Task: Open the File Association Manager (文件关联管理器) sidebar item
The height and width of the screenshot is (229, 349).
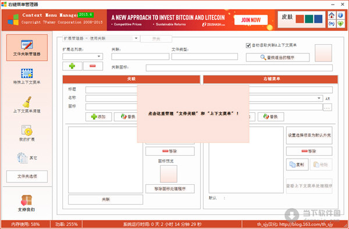Action: tap(27, 48)
